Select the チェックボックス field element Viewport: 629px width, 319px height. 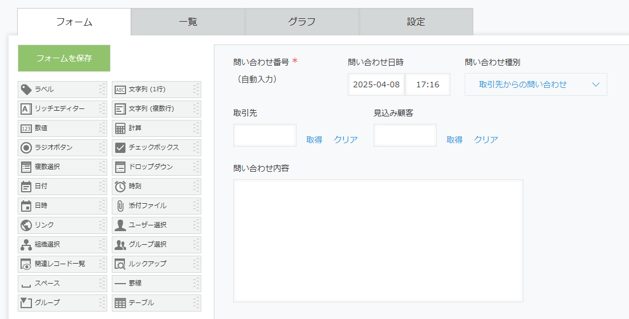click(156, 148)
